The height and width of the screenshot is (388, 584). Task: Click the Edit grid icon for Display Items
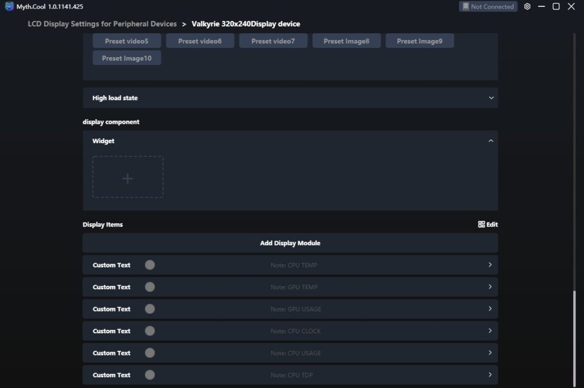coord(481,224)
